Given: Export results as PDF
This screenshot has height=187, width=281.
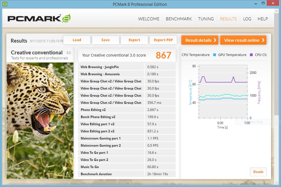Looking at the screenshot, I should tap(163, 40).
